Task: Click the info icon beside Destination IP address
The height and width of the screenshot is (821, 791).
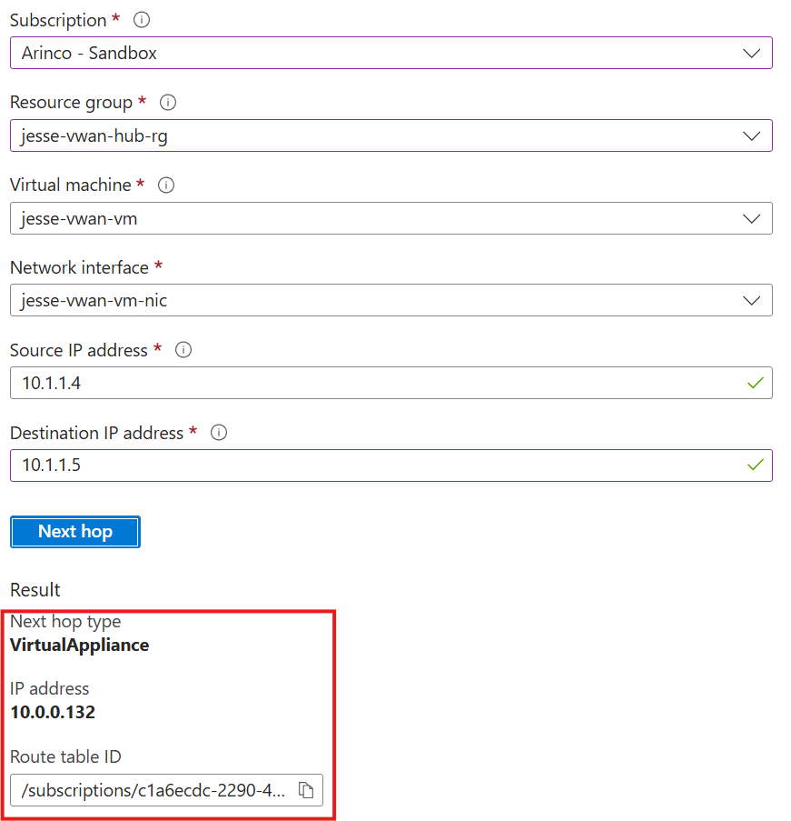Action: click(x=219, y=434)
